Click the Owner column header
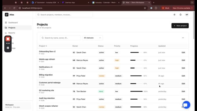 click(75, 46)
